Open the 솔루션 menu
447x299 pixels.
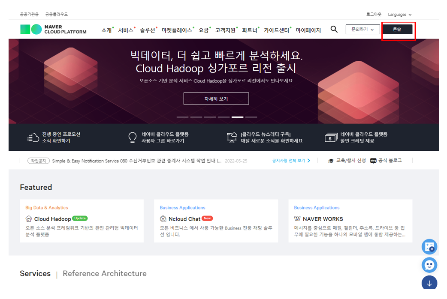[148, 30]
